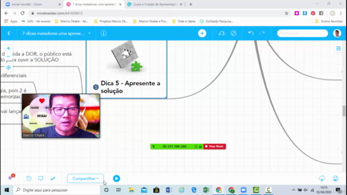Click the mindmeister.com address bar
Image resolution: width=347 pixels, height=195 pixels.
(x=155, y=13)
